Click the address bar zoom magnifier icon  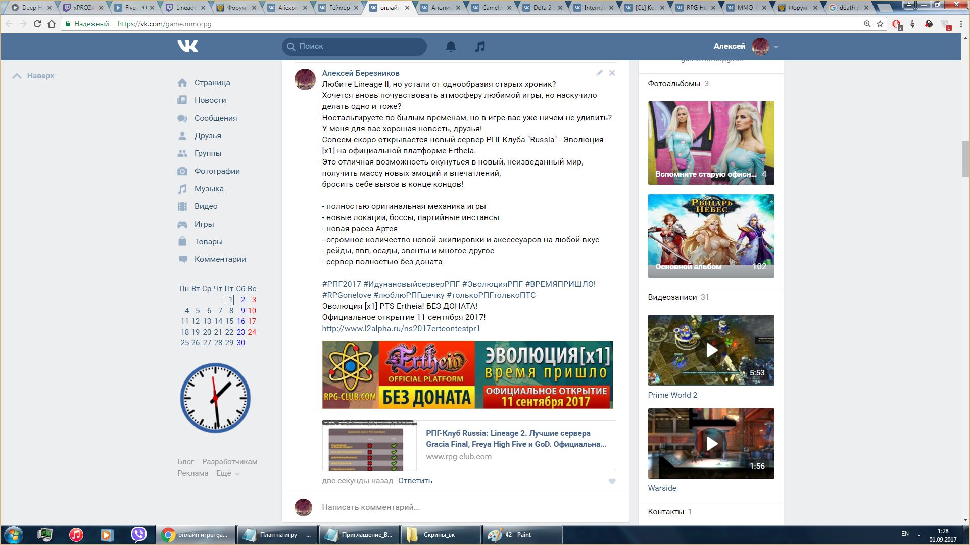(867, 24)
